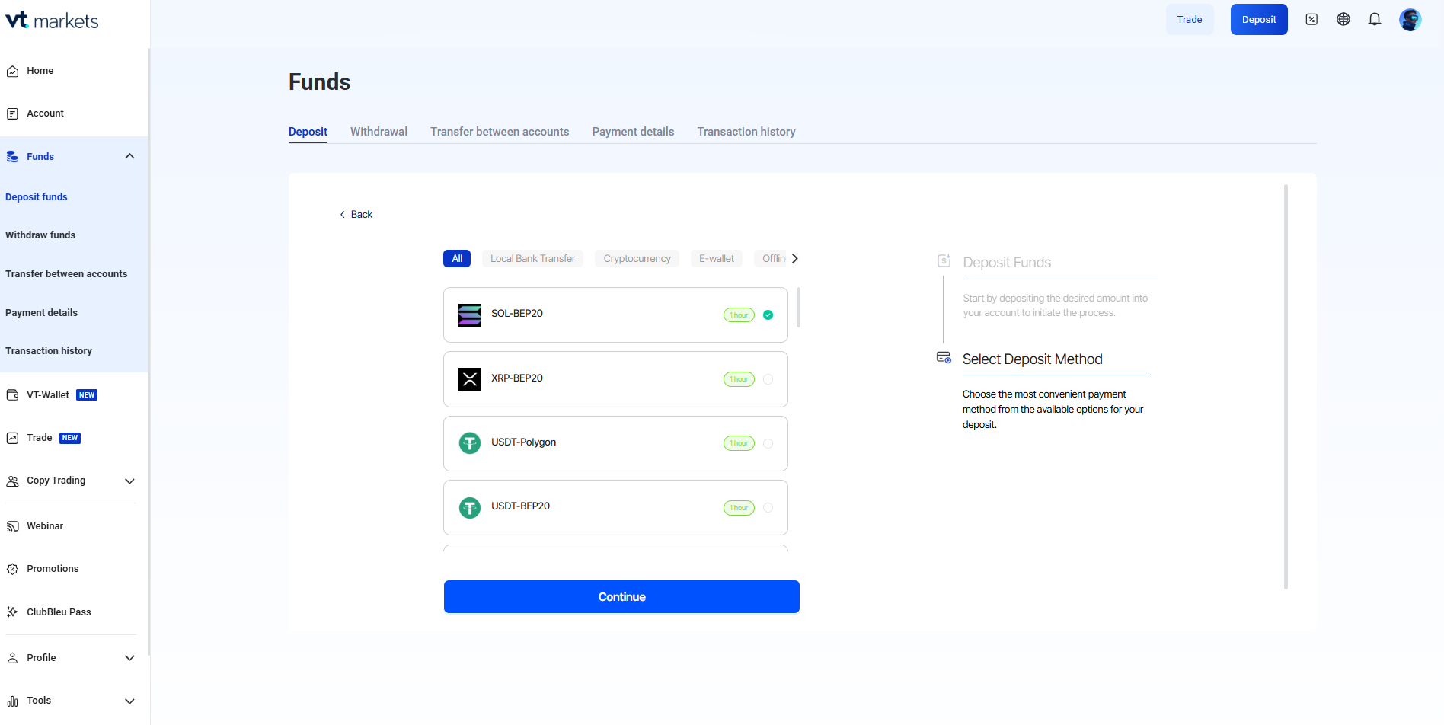The image size is (1444, 725).
Task: Click the Copy Trading people icon
Action: 12,481
